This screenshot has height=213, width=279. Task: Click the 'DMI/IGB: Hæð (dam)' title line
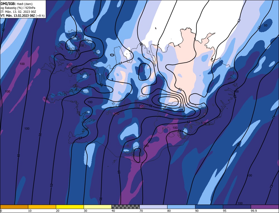[x=16, y=4]
